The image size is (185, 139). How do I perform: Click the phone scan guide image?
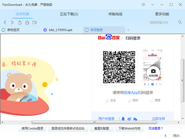point(152,67)
